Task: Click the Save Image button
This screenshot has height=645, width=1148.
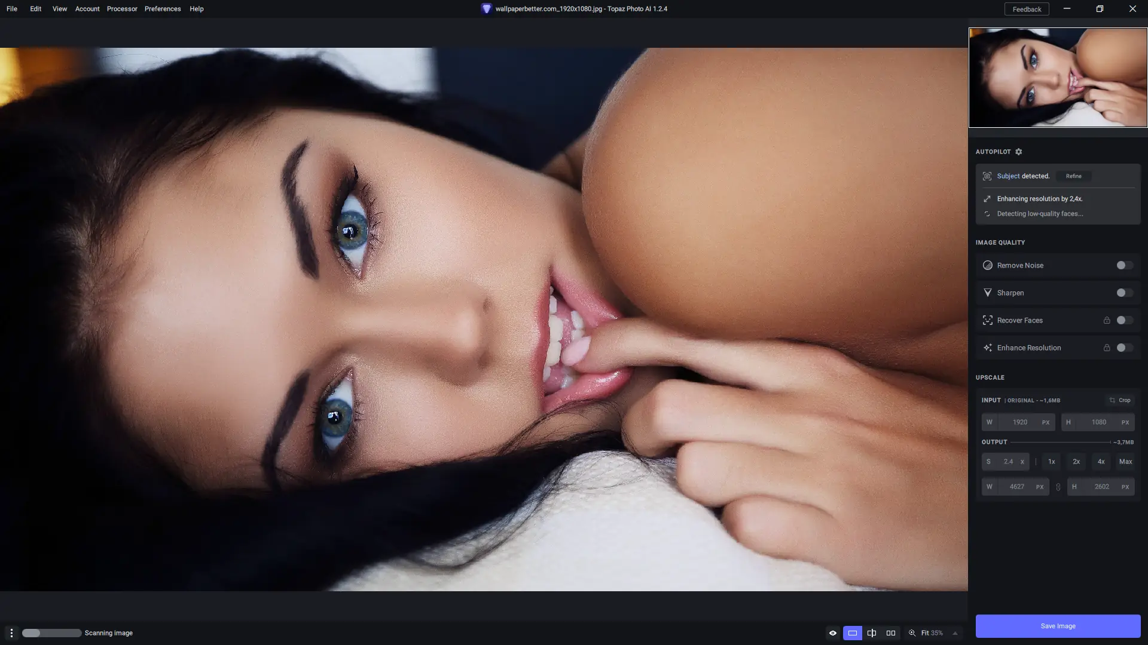Action: click(1058, 626)
